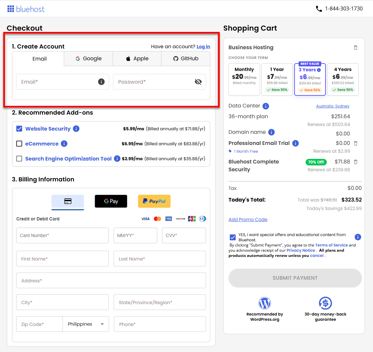The width and height of the screenshot is (373, 352).
Task: Click the Bluehost logo
Action: [x=26, y=9]
